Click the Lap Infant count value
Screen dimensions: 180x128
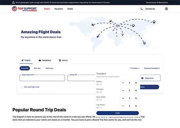129,106
